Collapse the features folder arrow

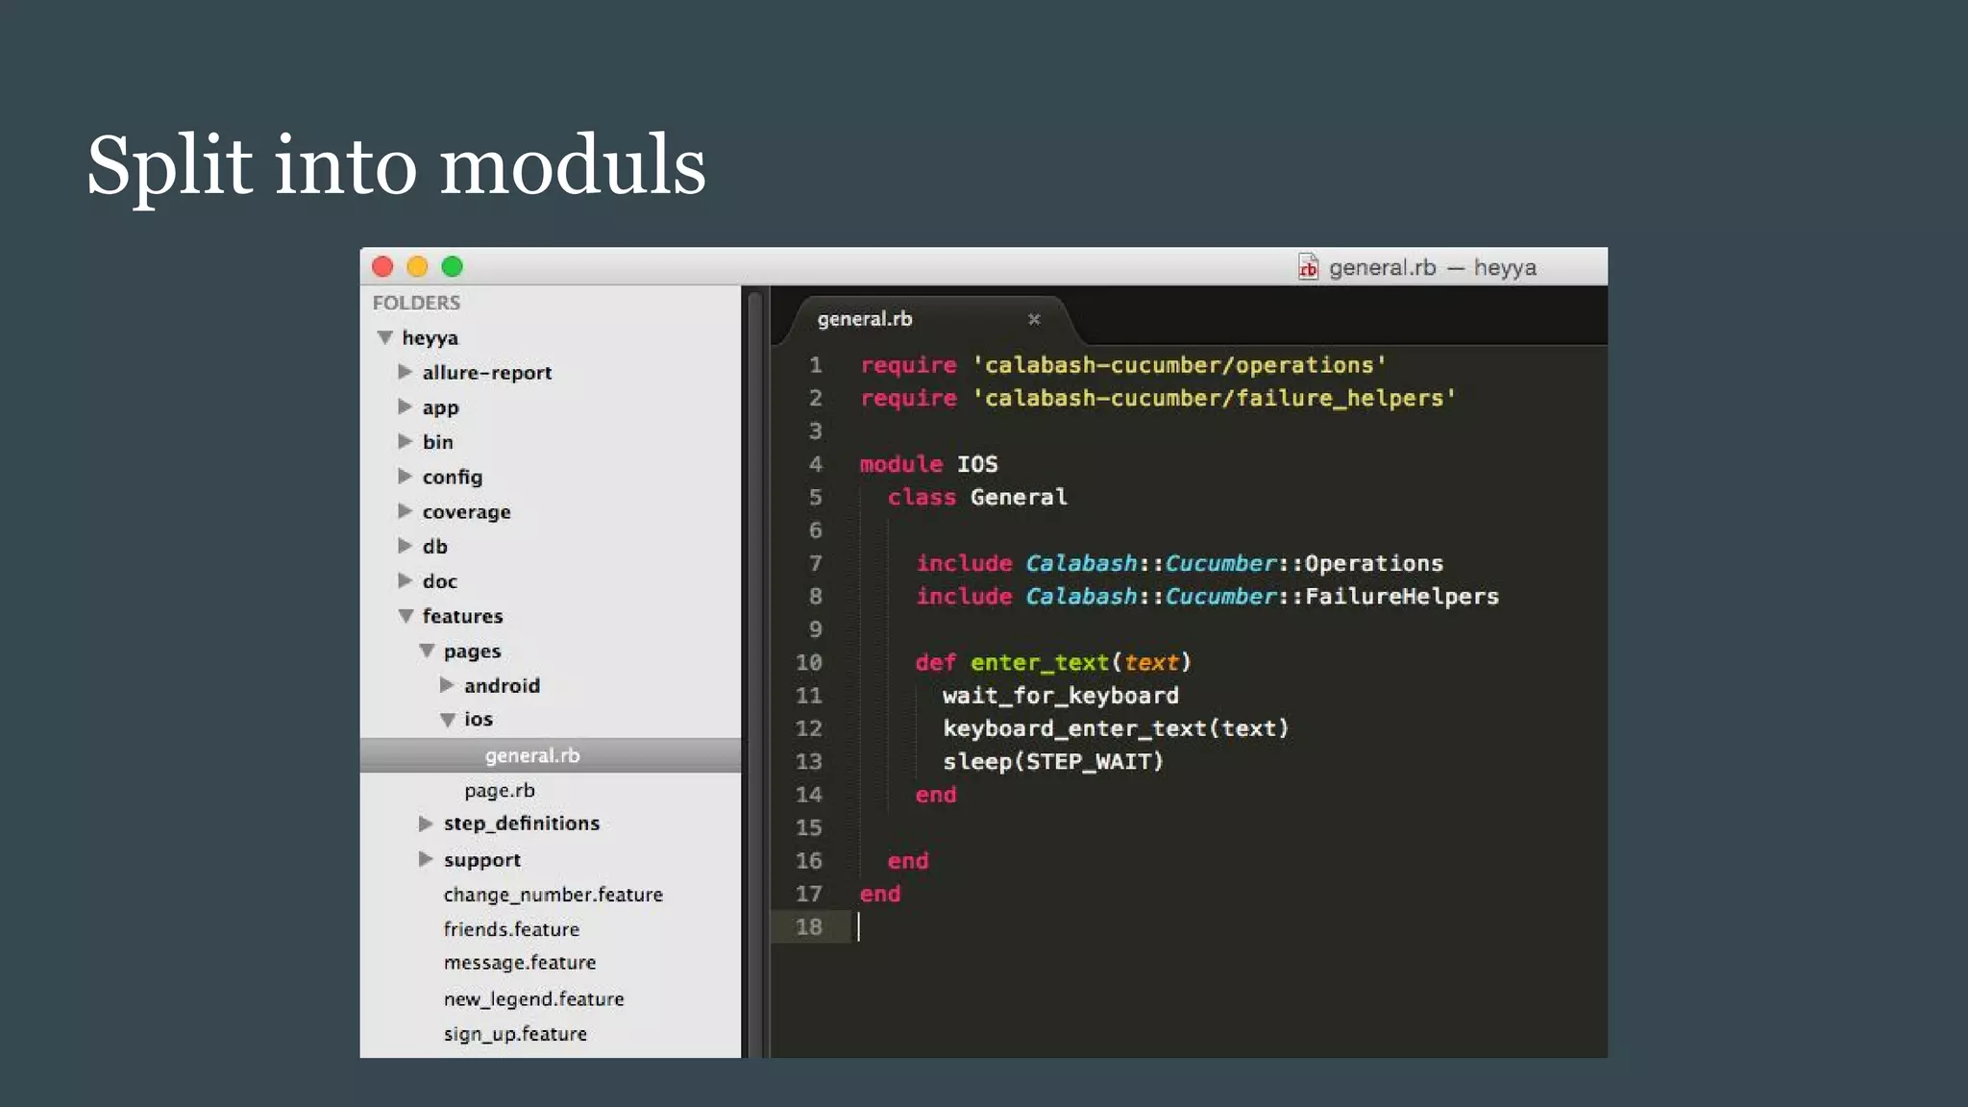406,616
